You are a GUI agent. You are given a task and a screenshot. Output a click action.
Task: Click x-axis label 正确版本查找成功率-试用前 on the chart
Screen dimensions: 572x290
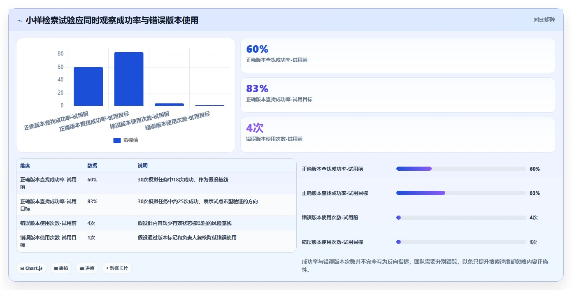(56, 121)
